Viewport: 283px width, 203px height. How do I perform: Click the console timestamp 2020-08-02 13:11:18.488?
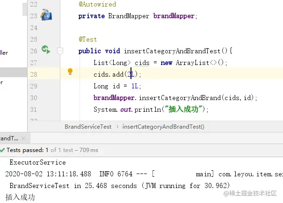coord(48,174)
